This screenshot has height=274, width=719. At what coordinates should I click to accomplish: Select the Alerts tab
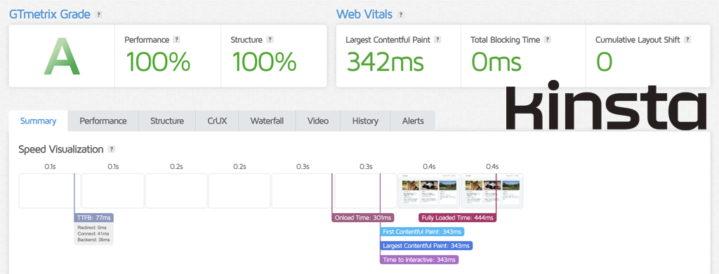point(413,121)
